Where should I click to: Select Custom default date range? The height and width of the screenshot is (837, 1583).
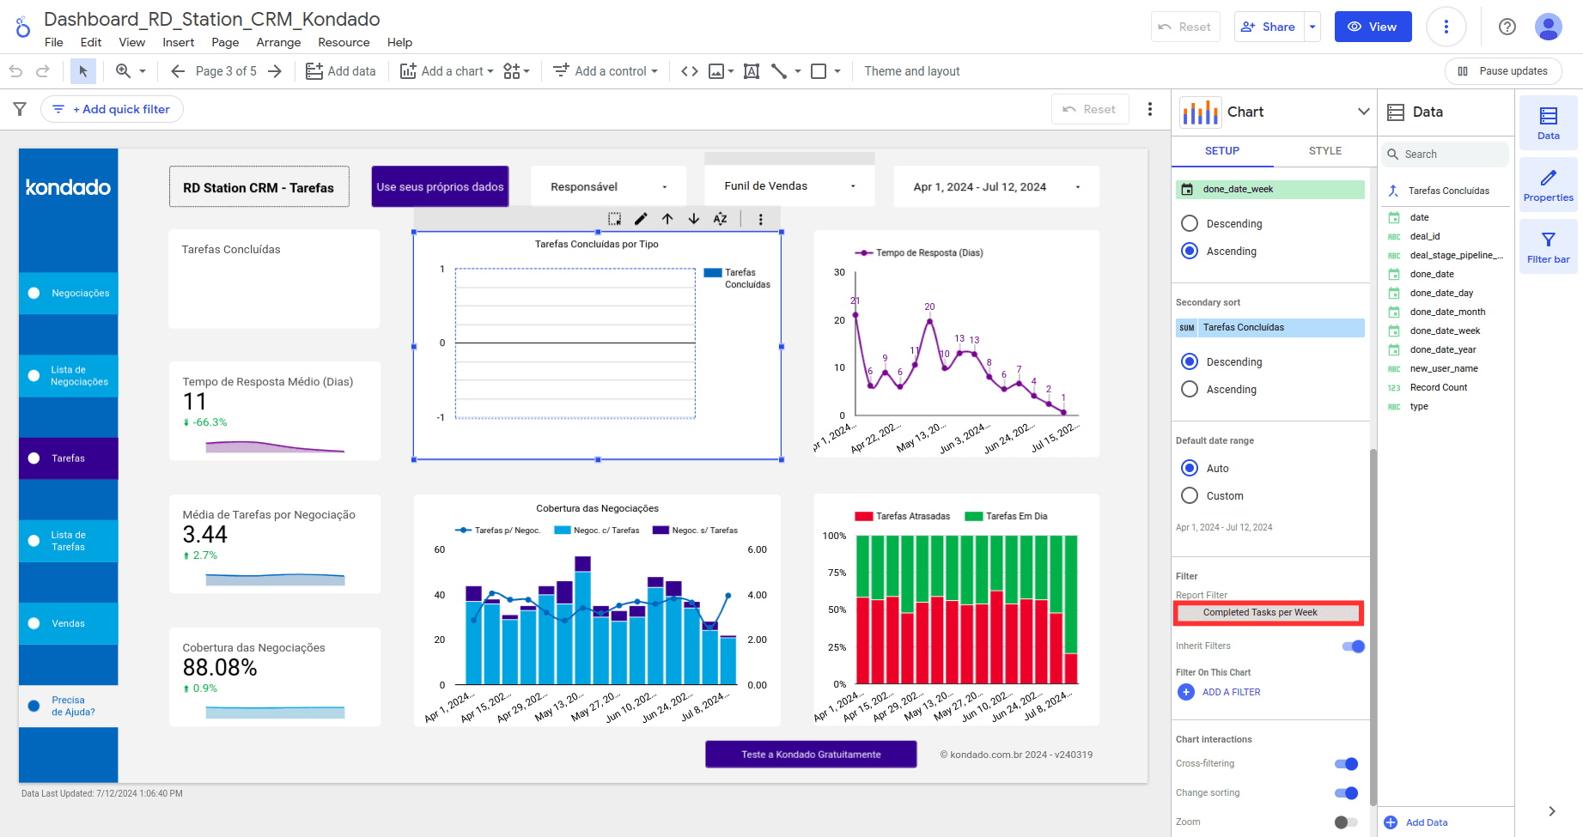point(1190,496)
